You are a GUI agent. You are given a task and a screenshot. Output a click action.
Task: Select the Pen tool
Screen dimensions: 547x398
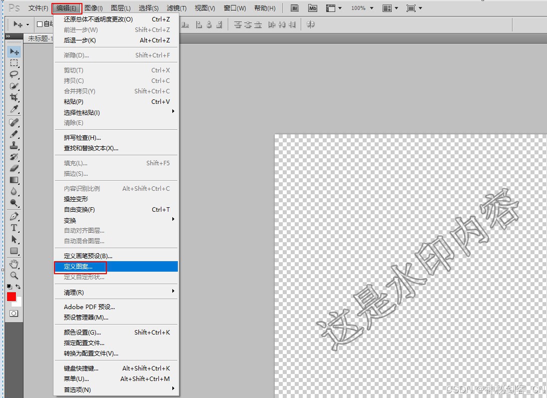[14, 216]
